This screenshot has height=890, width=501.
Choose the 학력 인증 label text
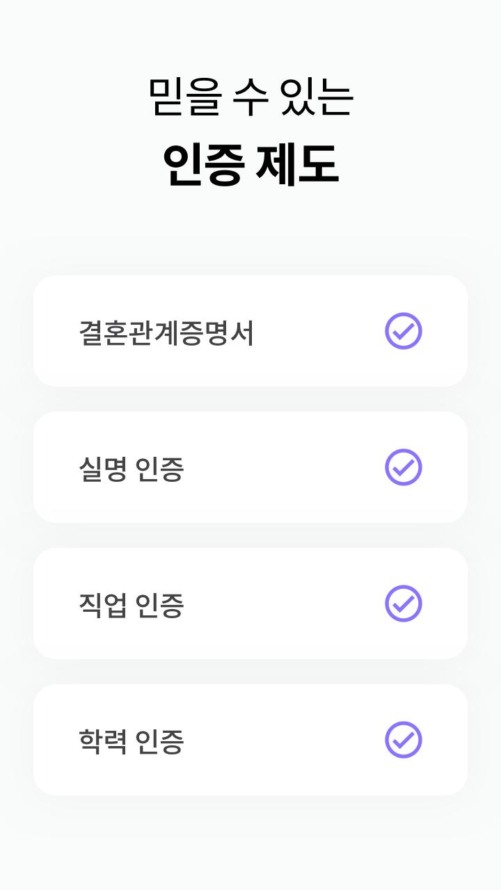click(x=132, y=742)
